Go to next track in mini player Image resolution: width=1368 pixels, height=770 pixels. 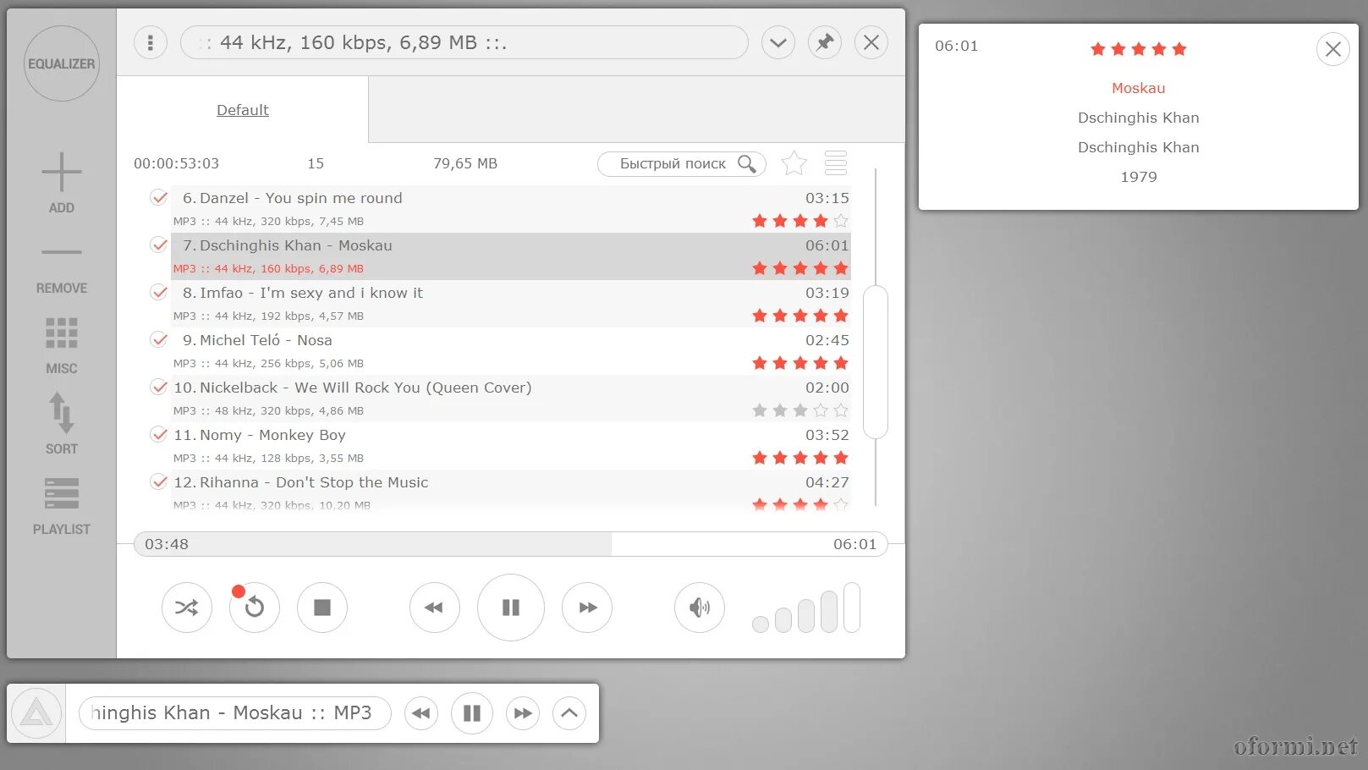point(523,713)
